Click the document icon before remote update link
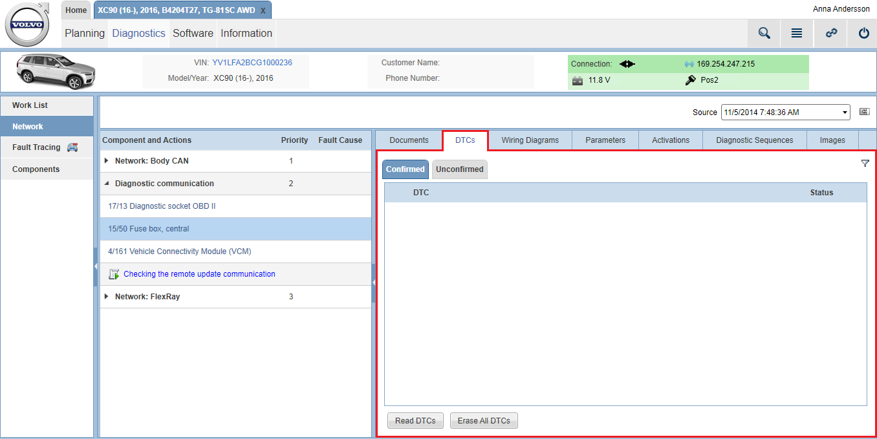This screenshot has height=439, width=877. (114, 274)
